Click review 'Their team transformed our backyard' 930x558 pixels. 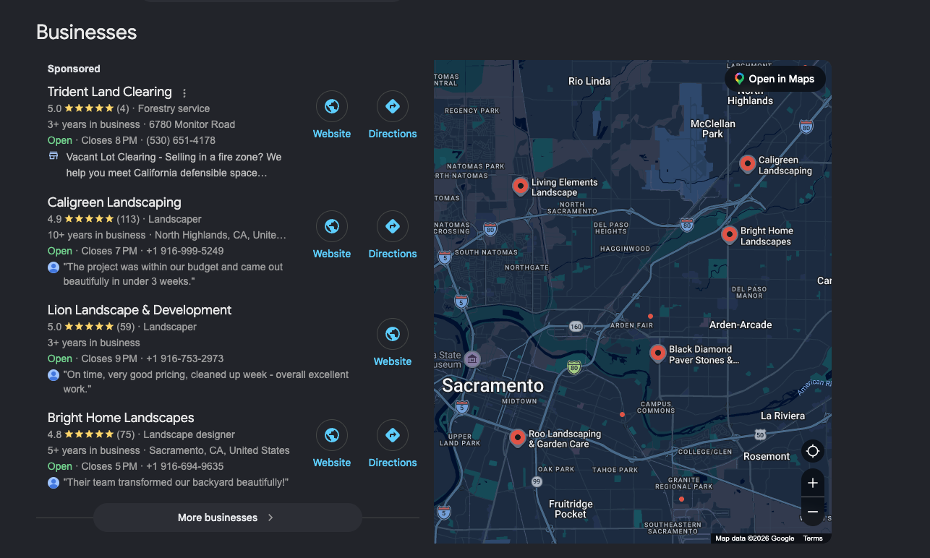[176, 482]
